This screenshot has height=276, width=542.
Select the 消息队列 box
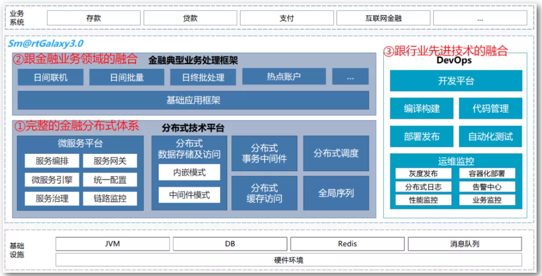[465, 244]
